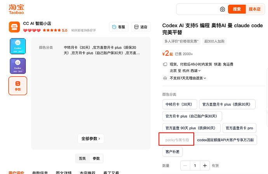The height and width of the screenshot is (174, 268).
Task: Click the return-policy shield icon
Action: click(x=165, y=78)
